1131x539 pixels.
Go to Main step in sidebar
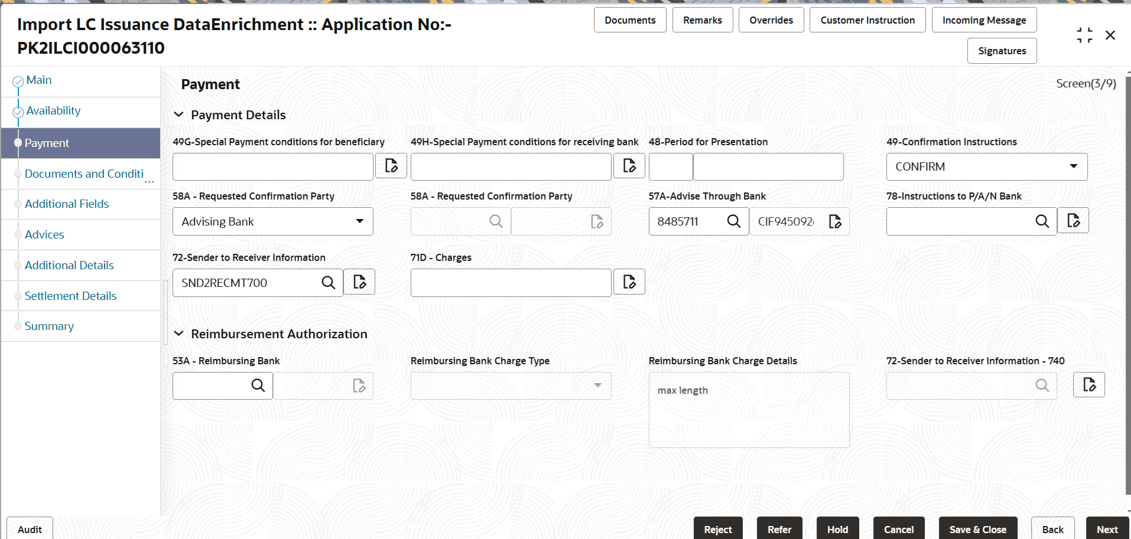[39, 80]
